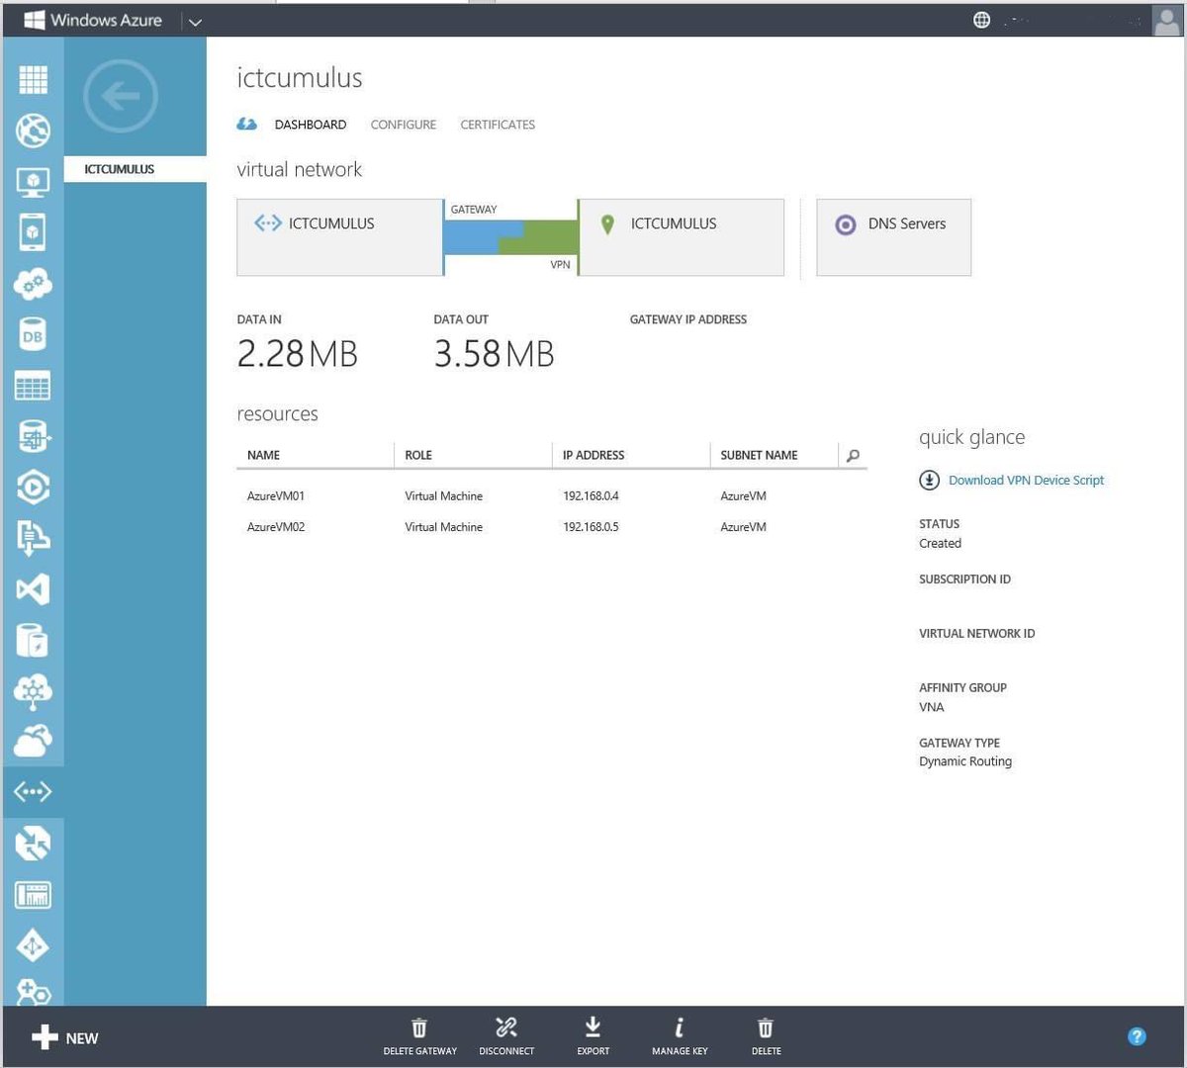Screen dimensions: 1187x1068
Task: Open Active Directory diamond icon in sidebar
Action: tap(33, 946)
